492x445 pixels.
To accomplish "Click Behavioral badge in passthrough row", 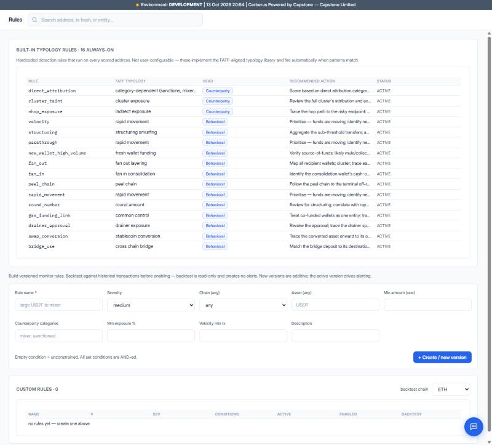I will [x=215, y=143].
